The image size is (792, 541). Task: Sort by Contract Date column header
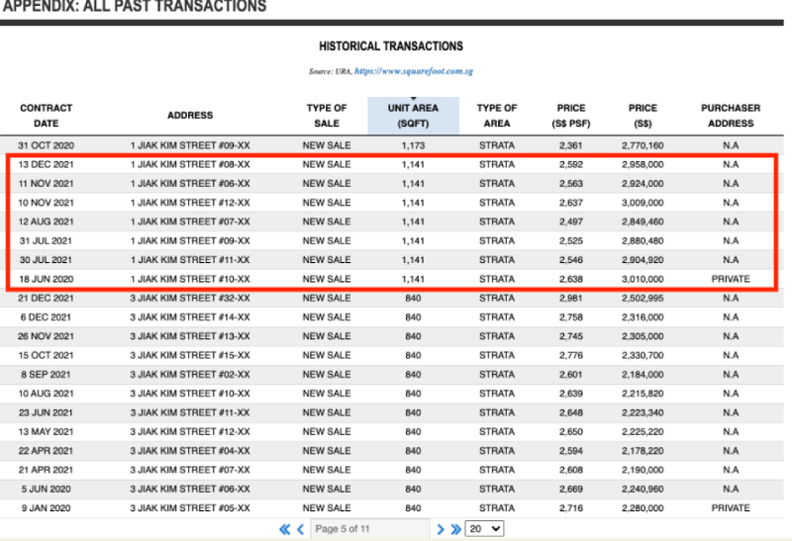pos(47,116)
